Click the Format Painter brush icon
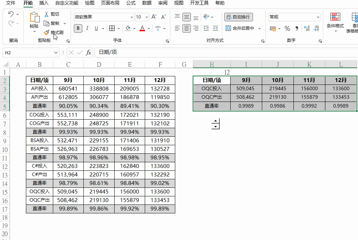 [46, 32]
